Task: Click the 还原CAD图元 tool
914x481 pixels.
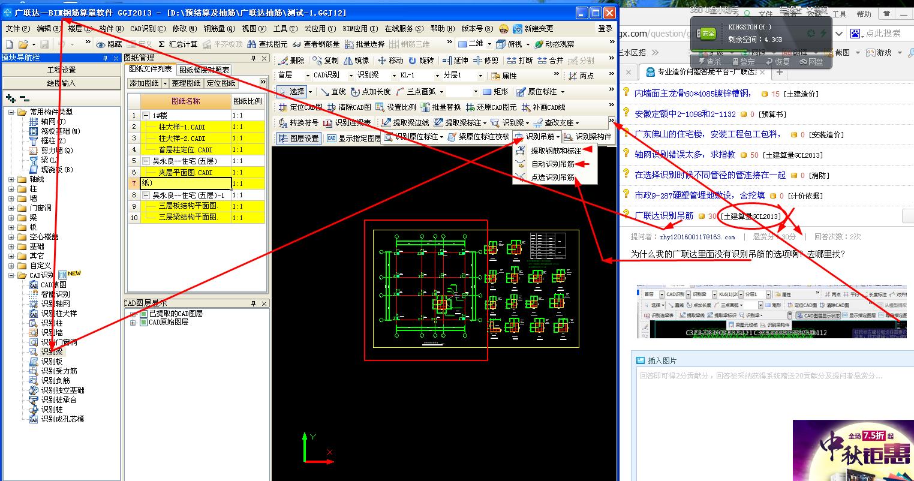Action: (491, 107)
